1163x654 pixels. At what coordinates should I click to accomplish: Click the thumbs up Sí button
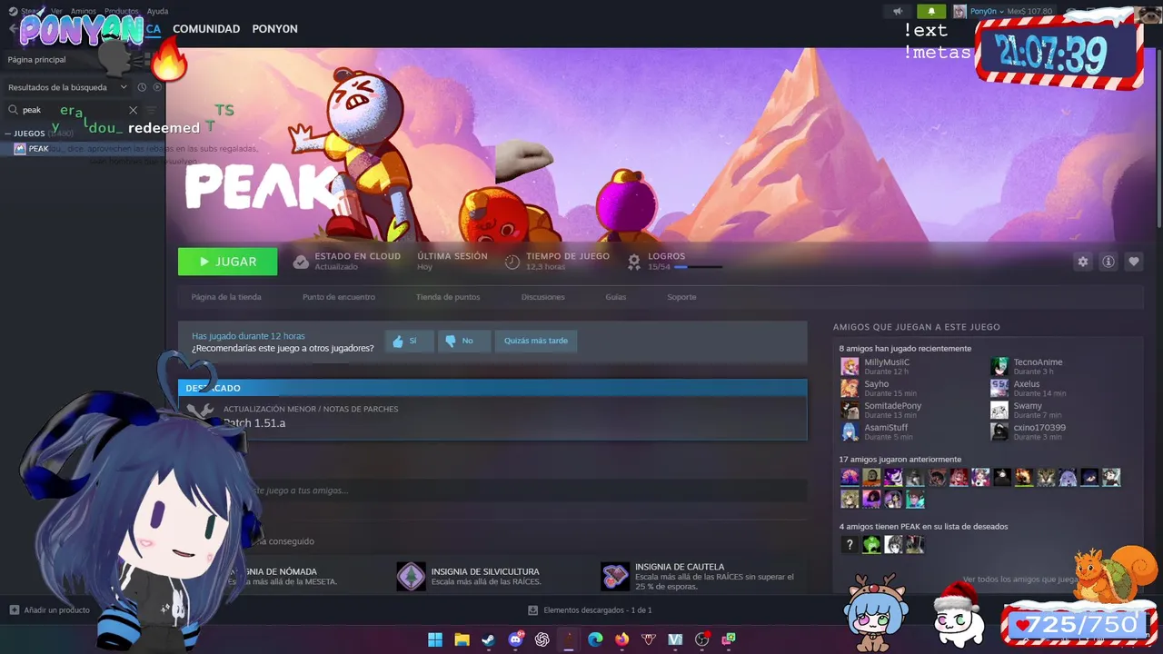click(408, 341)
